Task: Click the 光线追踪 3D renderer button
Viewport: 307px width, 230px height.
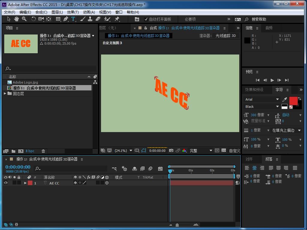Action: [225, 36]
